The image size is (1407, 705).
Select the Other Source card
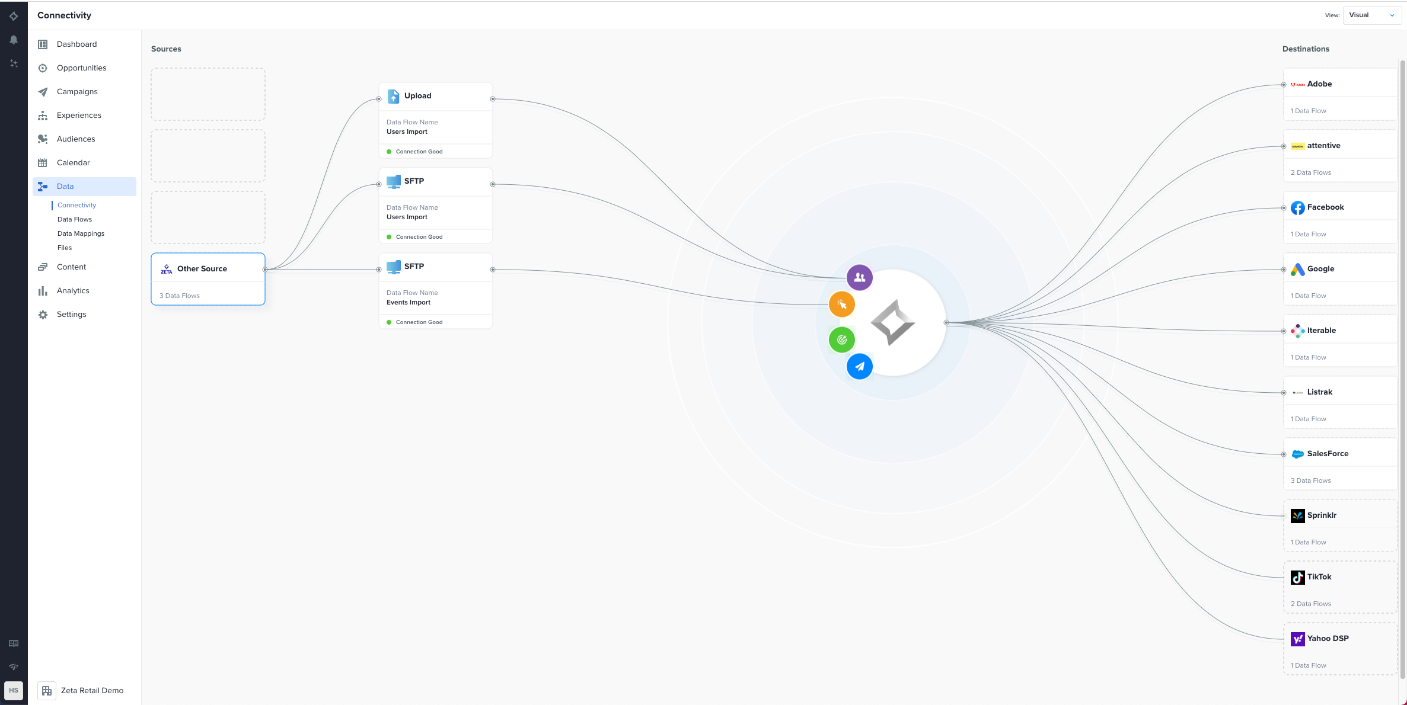coord(208,278)
